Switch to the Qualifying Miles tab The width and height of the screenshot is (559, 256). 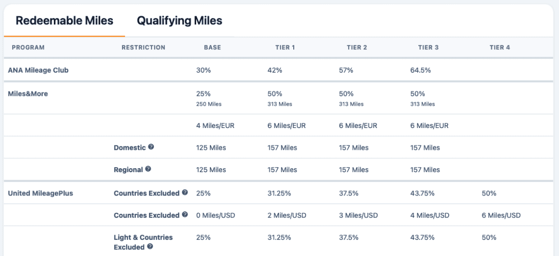click(x=179, y=21)
